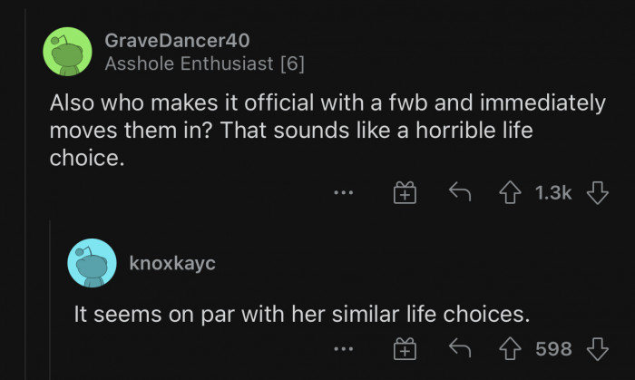
Task: Downvote GraveDancer40's comment
Action: point(596,192)
